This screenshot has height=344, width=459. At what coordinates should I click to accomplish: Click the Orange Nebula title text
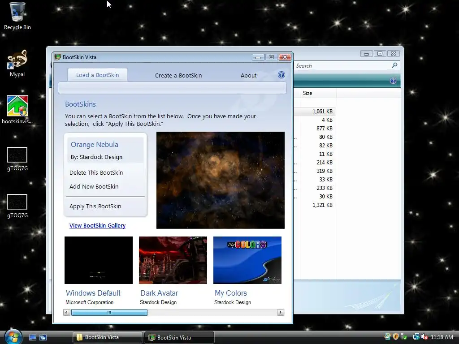[95, 145]
